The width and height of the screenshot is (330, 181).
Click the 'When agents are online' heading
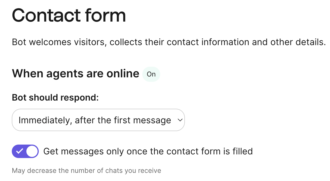coord(75,74)
